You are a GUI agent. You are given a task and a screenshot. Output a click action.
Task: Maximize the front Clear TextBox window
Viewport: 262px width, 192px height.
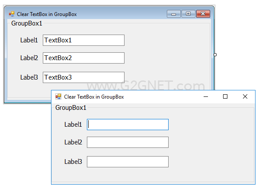[225, 96]
